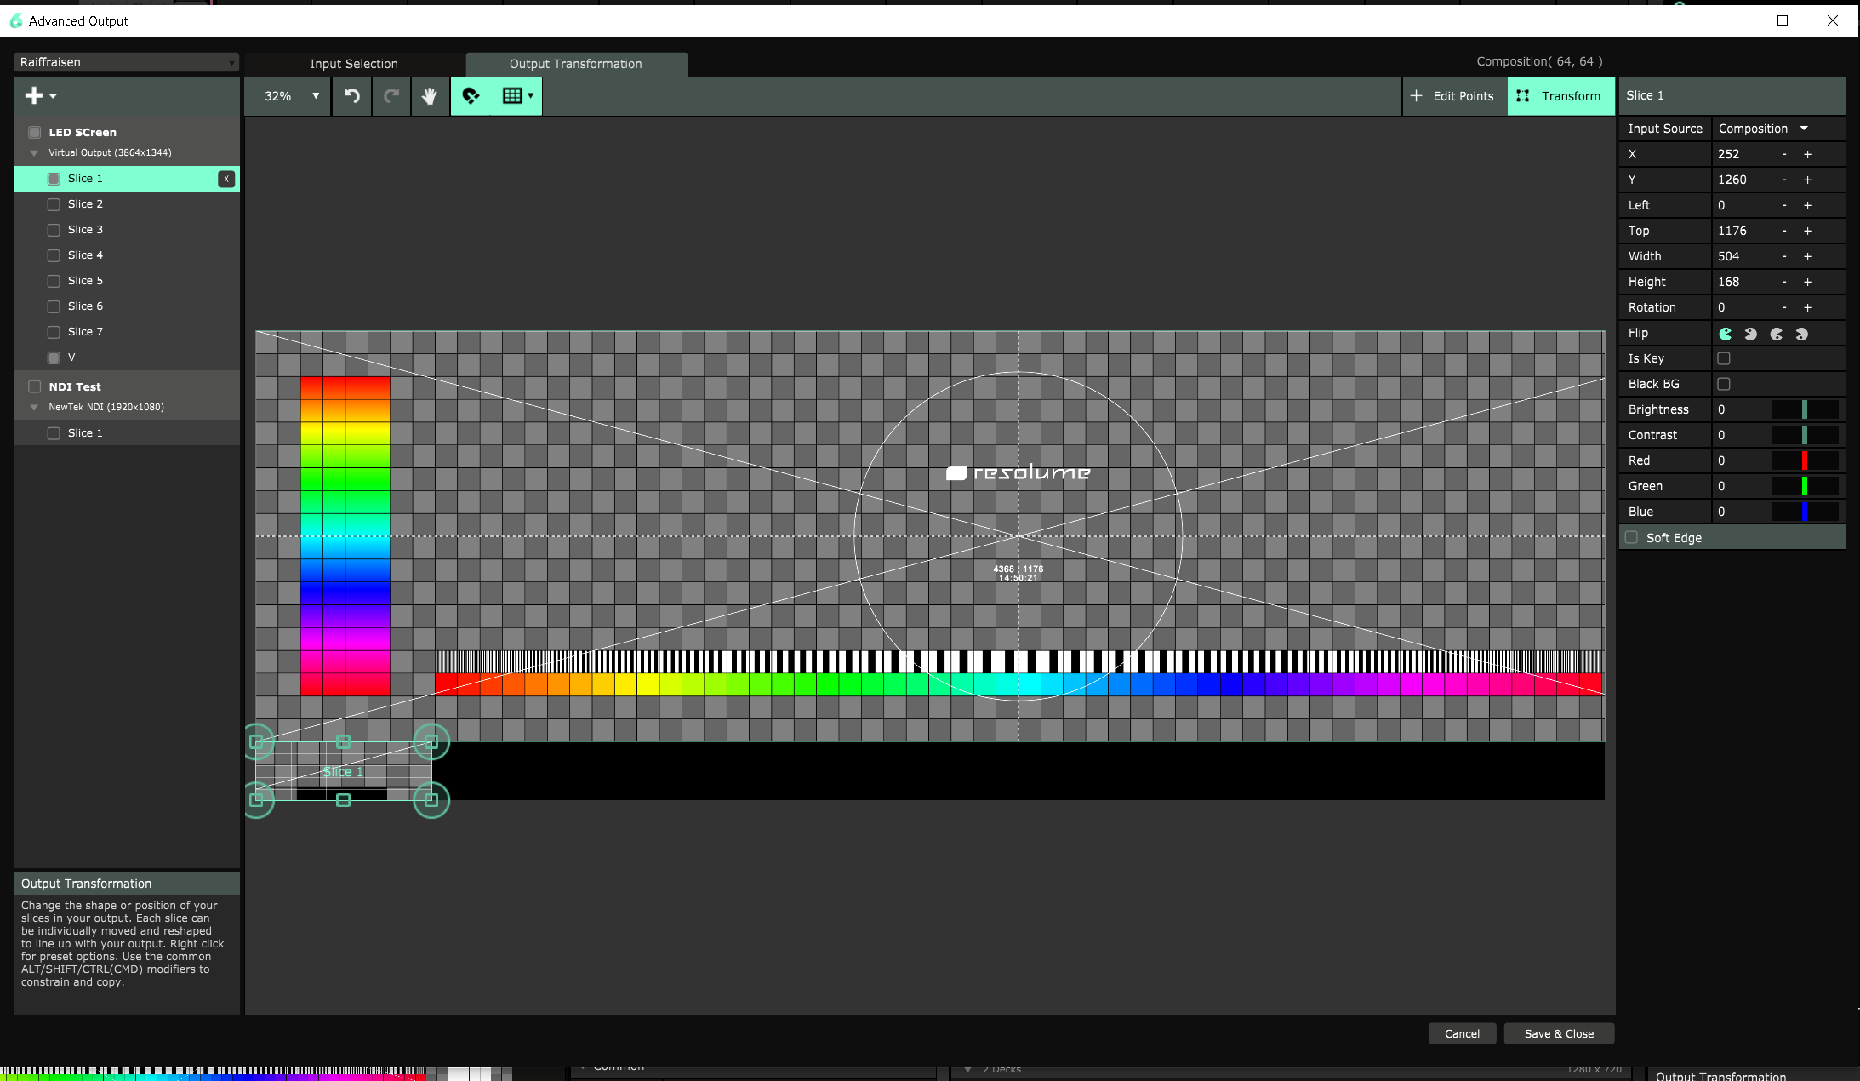Screen dimensions: 1860x1081
Task: Select horizontal flip Pac-Man icon
Action: (1750, 334)
